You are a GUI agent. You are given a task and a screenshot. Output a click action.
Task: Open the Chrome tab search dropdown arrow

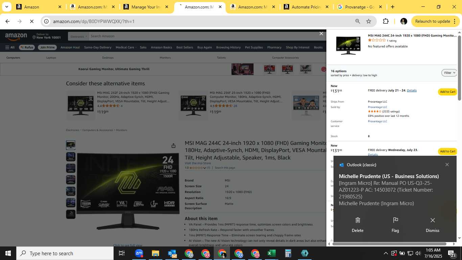(6, 7)
